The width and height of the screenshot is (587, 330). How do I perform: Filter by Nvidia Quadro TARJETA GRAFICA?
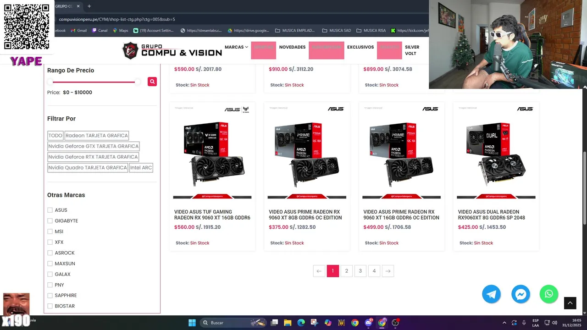pos(88,168)
